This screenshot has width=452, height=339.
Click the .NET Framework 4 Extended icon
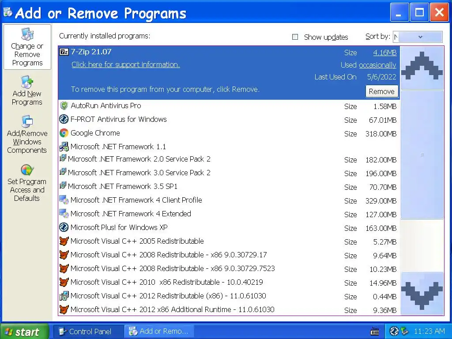point(64,213)
